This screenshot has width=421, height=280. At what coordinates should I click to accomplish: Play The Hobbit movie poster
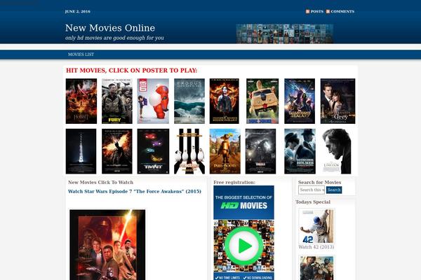[x=81, y=101]
